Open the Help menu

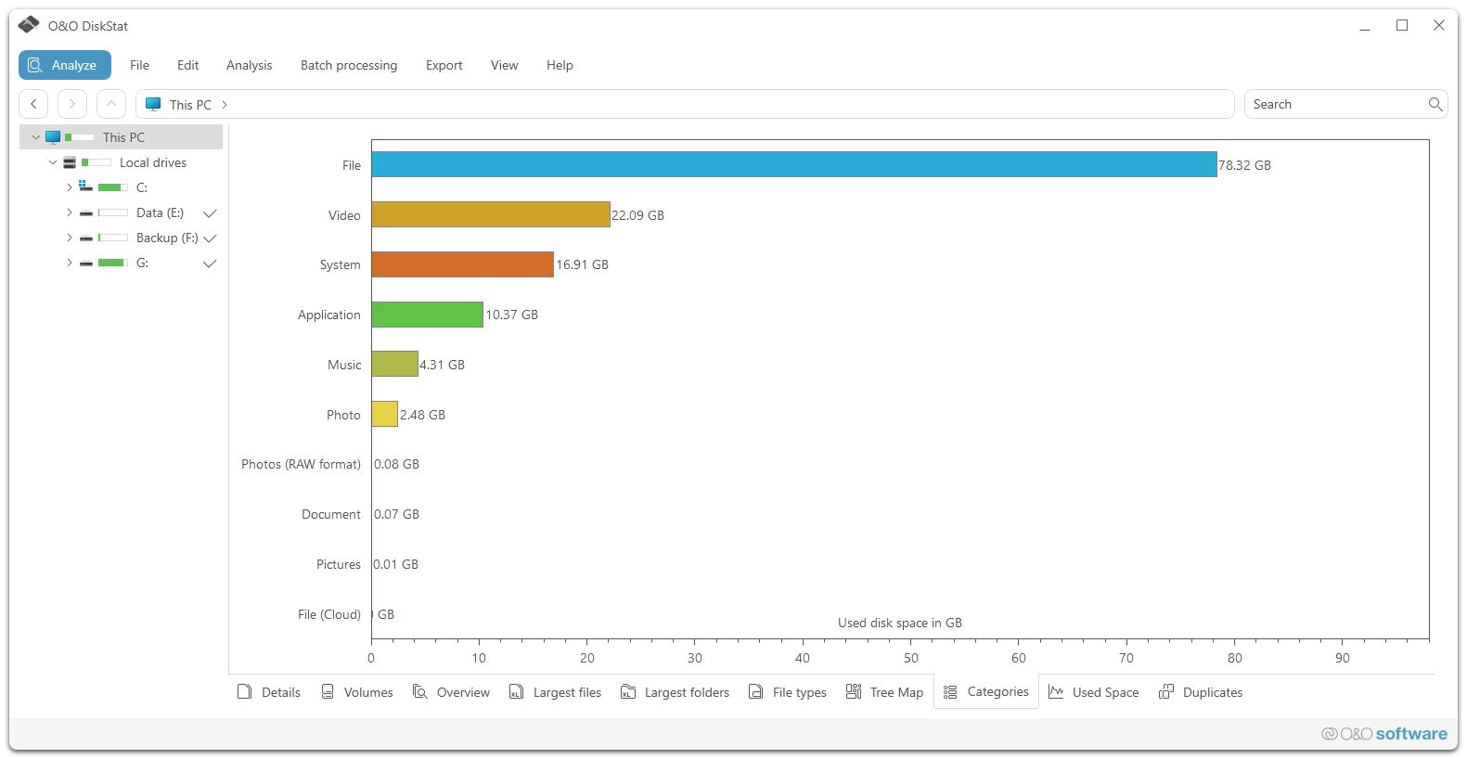coord(560,65)
